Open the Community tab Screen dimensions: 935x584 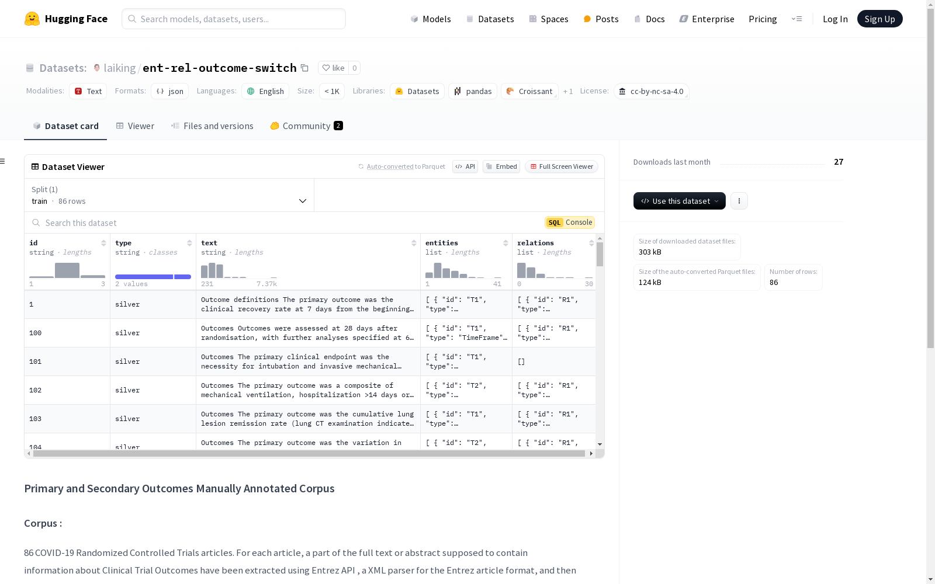tap(306, 126)
